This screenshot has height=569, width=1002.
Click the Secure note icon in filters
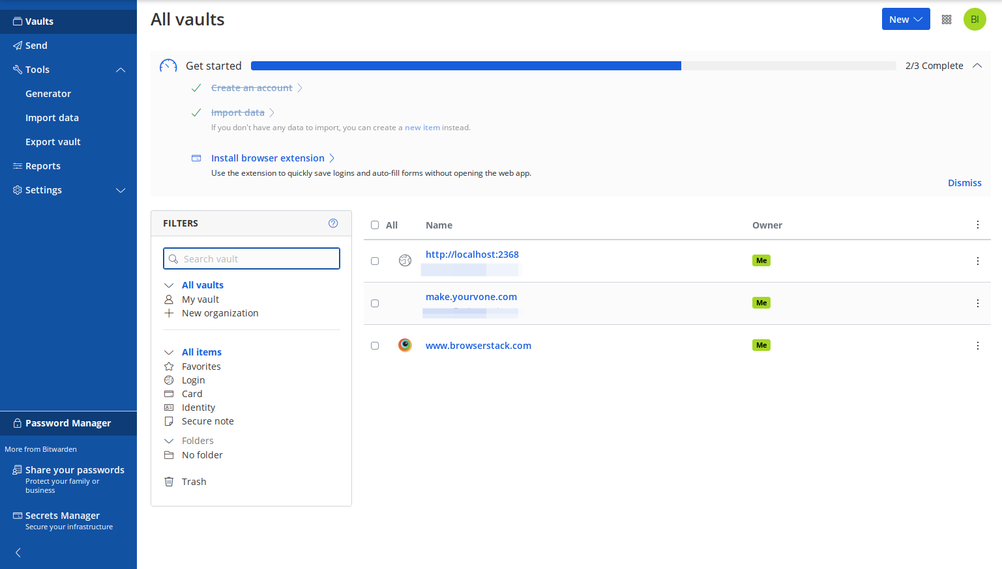click(x=169, y=421)
